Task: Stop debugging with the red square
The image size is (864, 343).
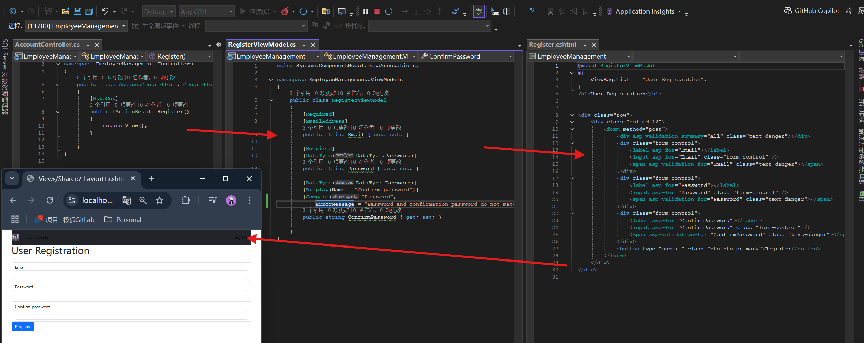Action: coord(377,11)
